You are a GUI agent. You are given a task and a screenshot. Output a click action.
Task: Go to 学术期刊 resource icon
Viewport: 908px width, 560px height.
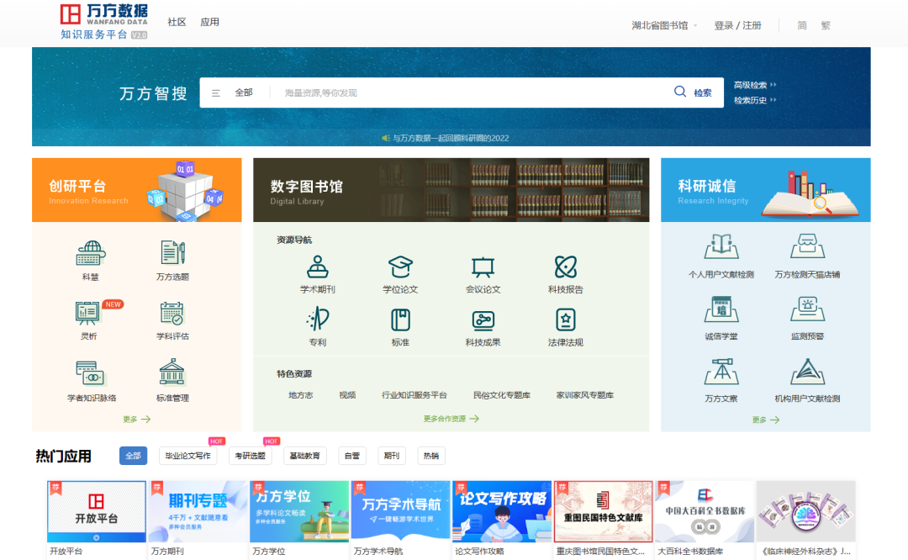point(317,267)
